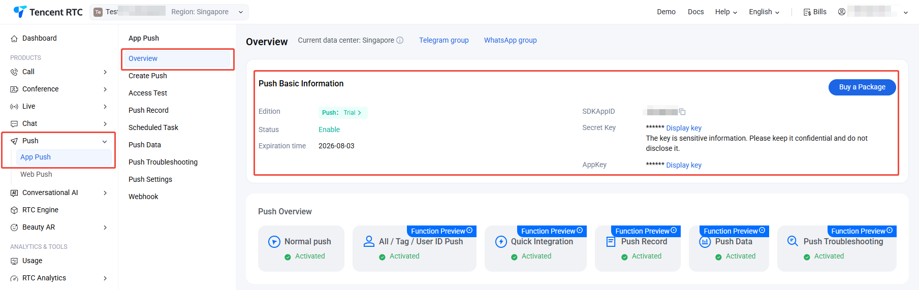Click Function Preview on Quick Integration card

(x=552, y=231)
